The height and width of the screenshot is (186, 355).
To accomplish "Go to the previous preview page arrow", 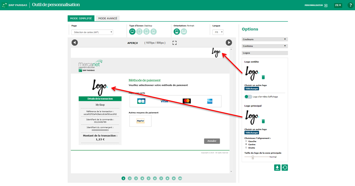I will pyautogui.click(x=74, y=43).
